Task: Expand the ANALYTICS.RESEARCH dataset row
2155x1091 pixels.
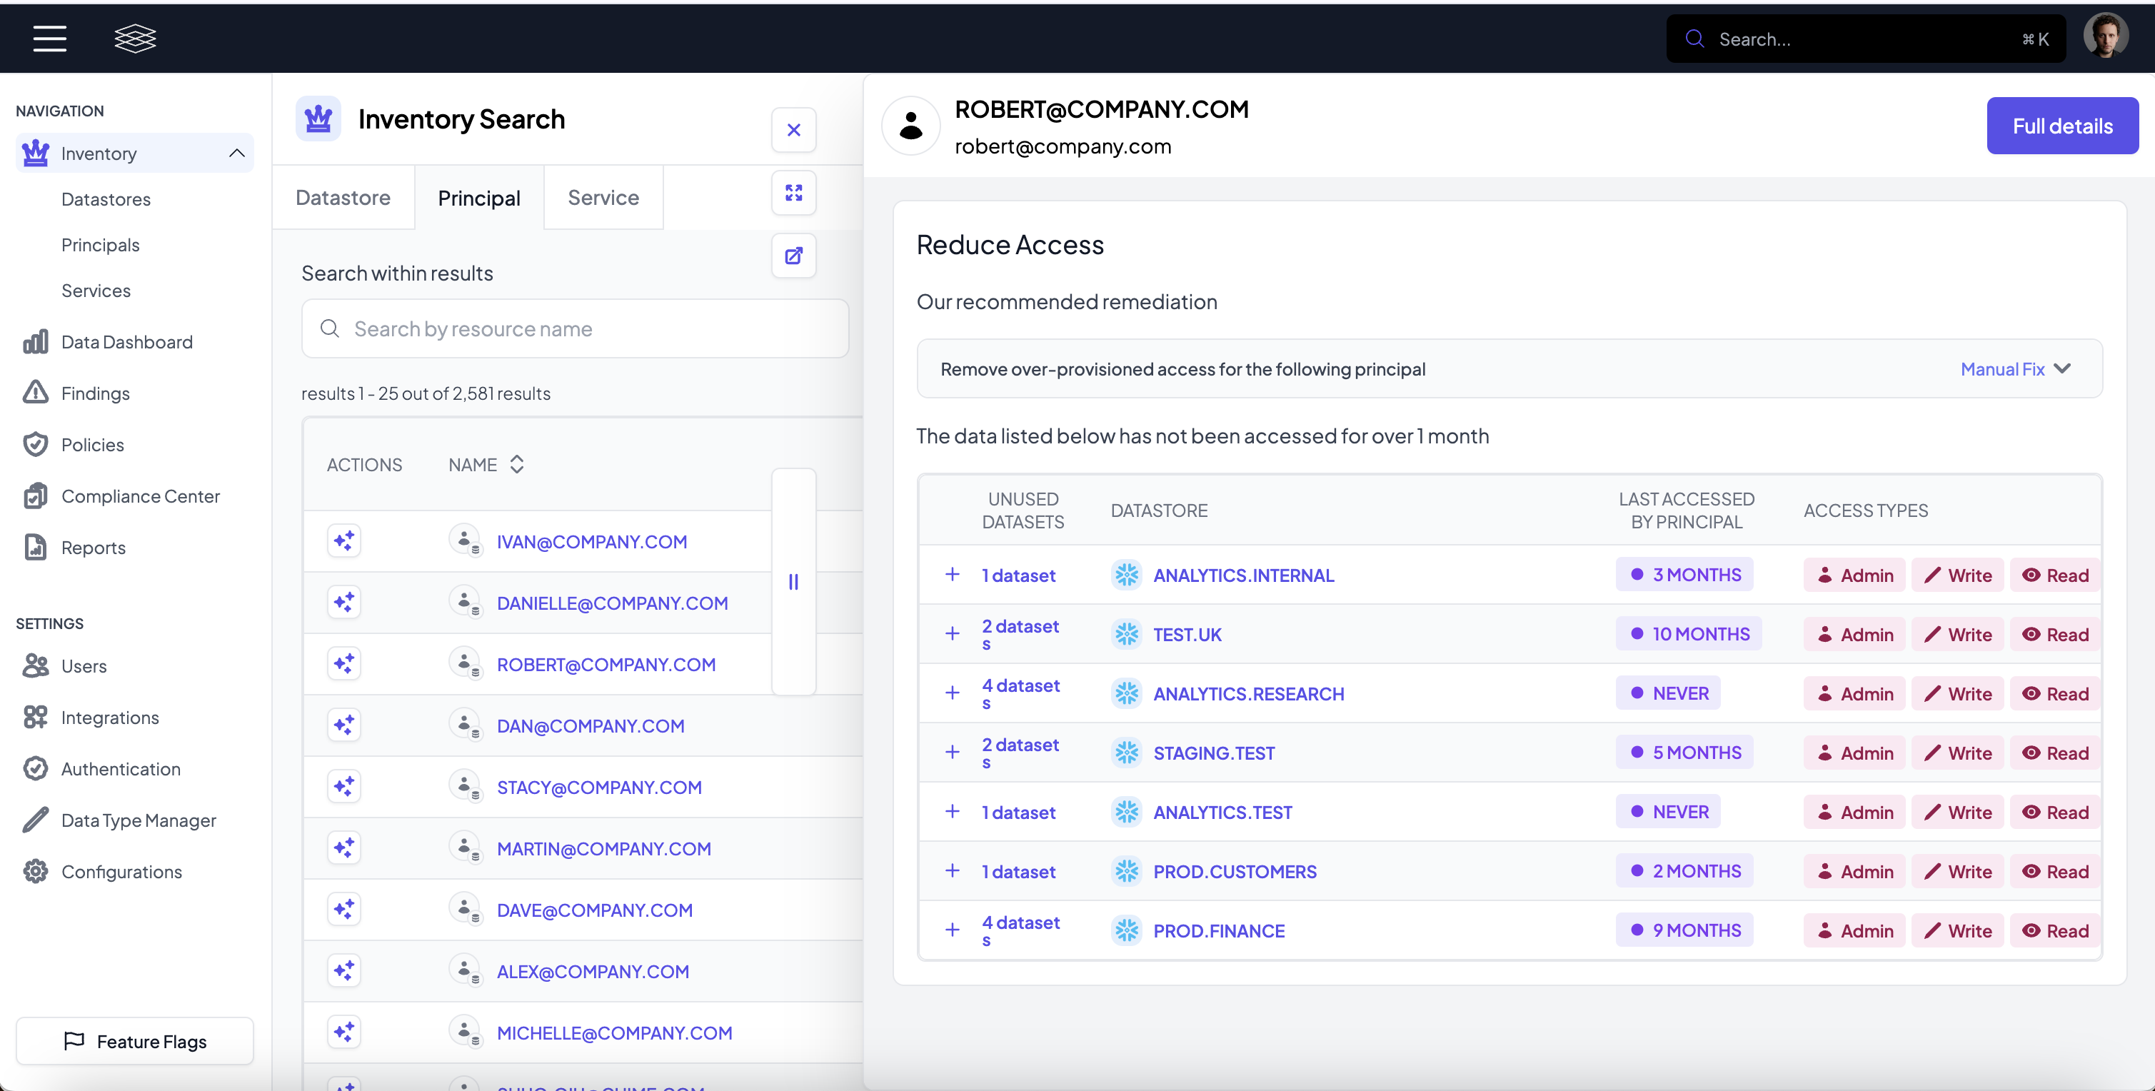Action: click(952, 693)
